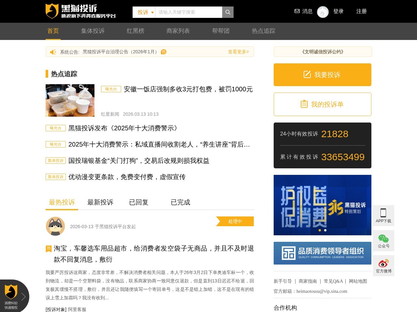Click the 查看更多 announcement link
Screen dimensions: 417x312
238,52
